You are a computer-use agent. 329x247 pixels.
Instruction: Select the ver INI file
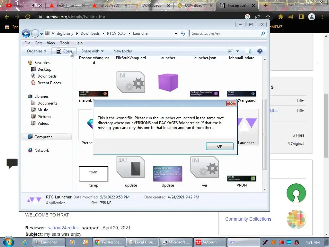(205, 167)
